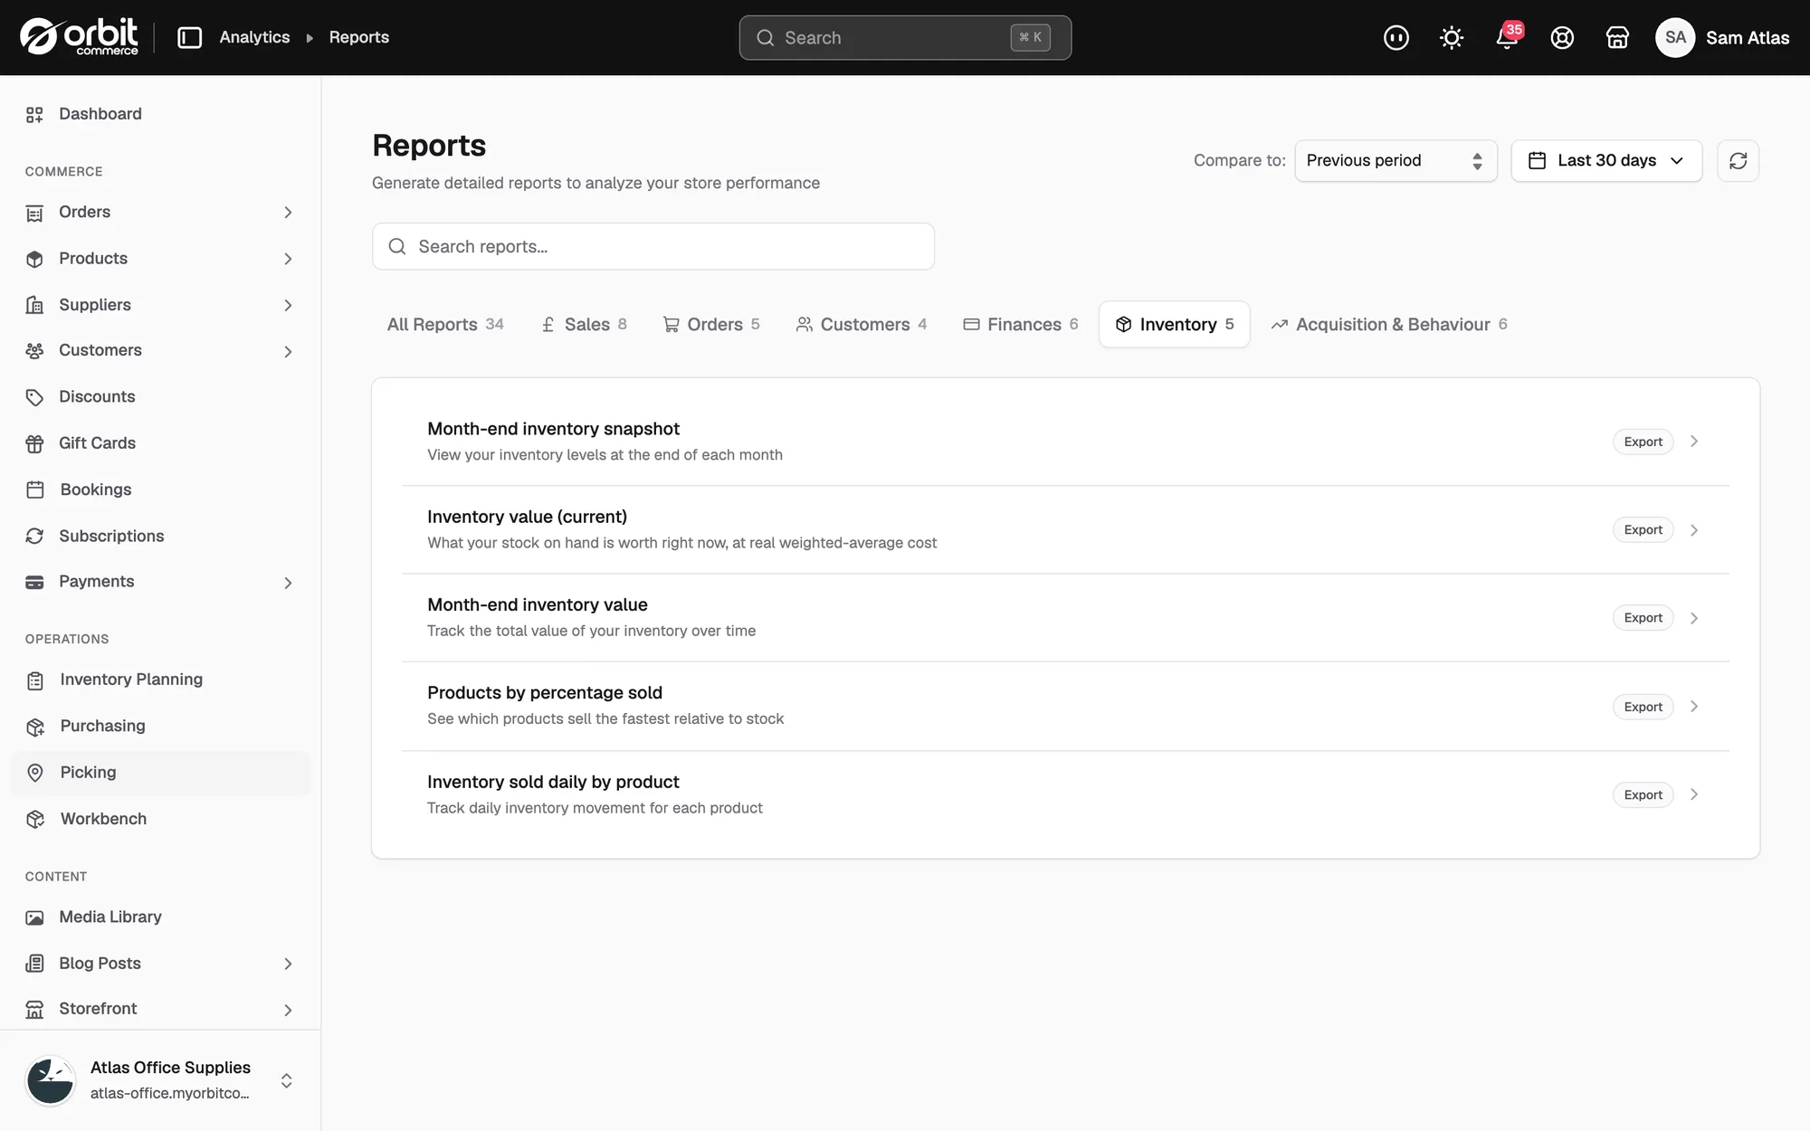Screen dimensions: 1810x1131
Task: Switch to the All Reports tab
Action: coord(445,324)
